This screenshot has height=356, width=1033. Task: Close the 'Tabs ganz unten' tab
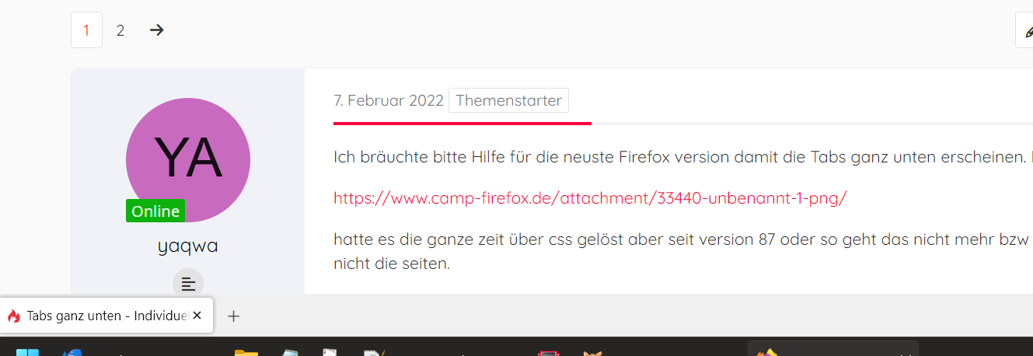click(x=197, y=316)
